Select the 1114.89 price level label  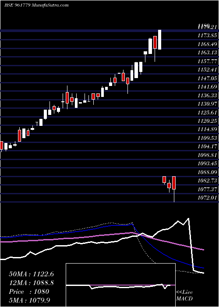(x=207, y=130)
